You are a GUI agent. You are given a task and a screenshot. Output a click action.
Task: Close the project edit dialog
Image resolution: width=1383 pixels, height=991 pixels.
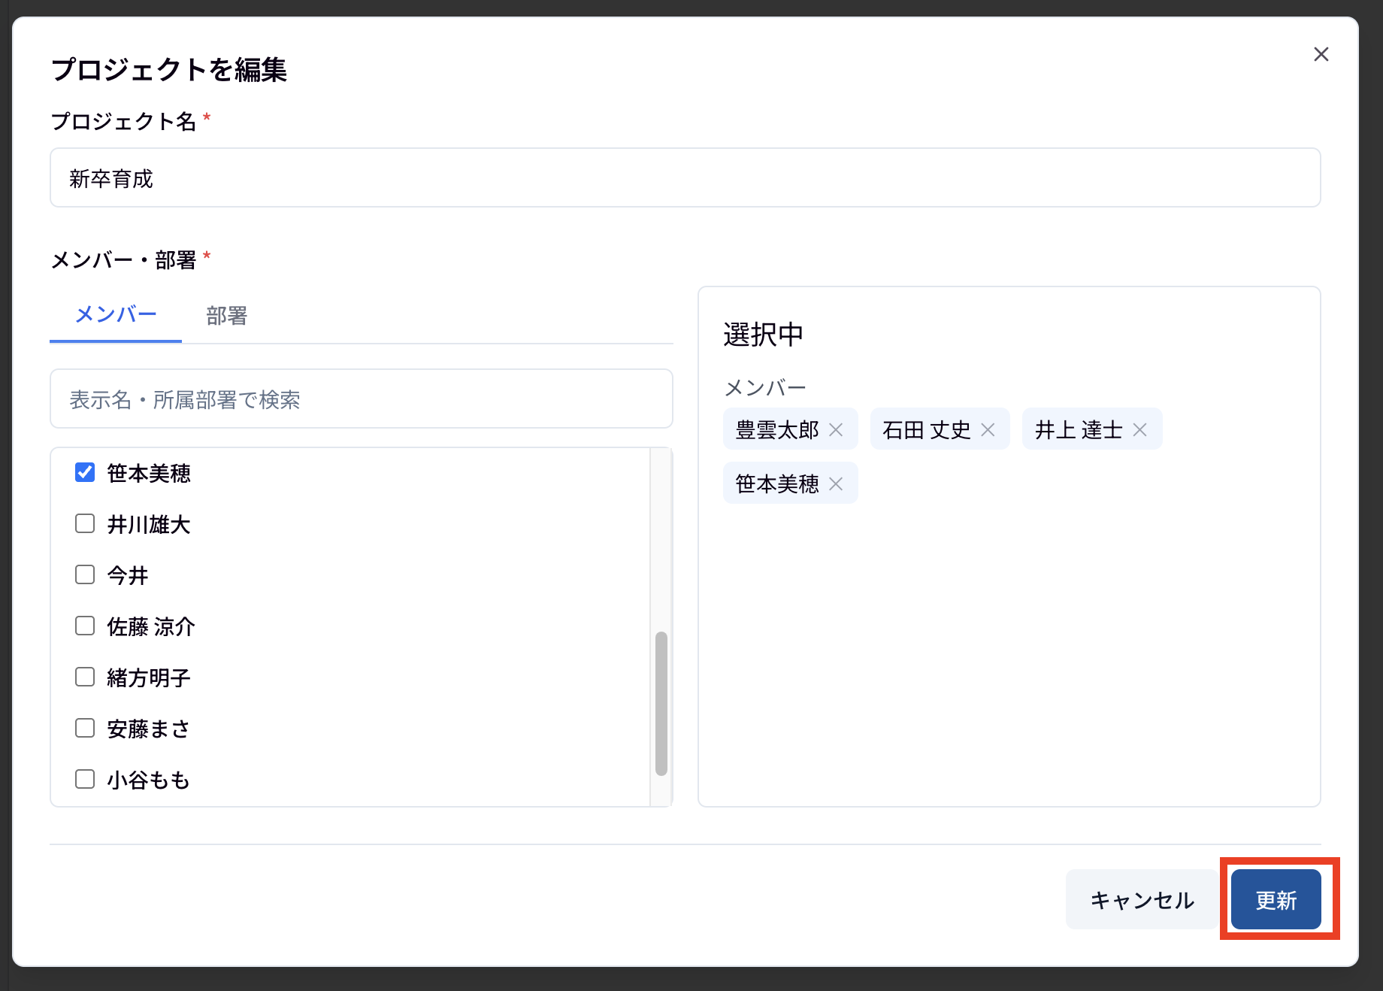[1321, 54]
